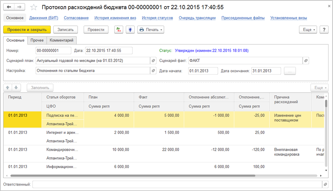Switch to the Комментарий tab

(x=61, y=40)
